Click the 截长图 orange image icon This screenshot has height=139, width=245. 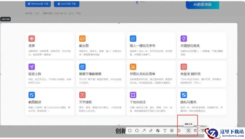(82, 39)
